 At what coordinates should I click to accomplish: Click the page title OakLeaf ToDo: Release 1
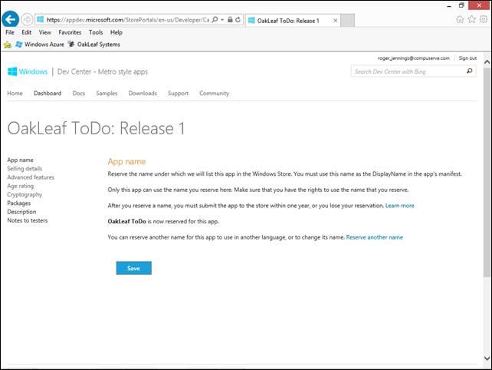point(96,128)
